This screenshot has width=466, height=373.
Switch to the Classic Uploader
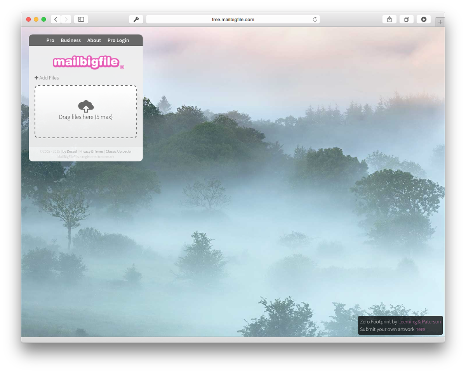click(119, 151)
